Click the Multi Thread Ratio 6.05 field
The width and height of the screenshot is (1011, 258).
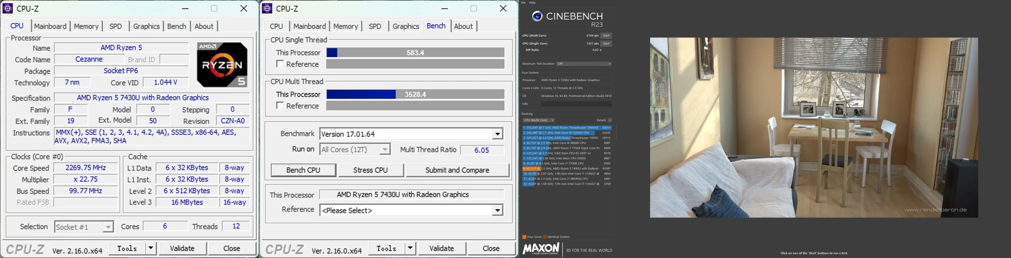coord(482,150)
